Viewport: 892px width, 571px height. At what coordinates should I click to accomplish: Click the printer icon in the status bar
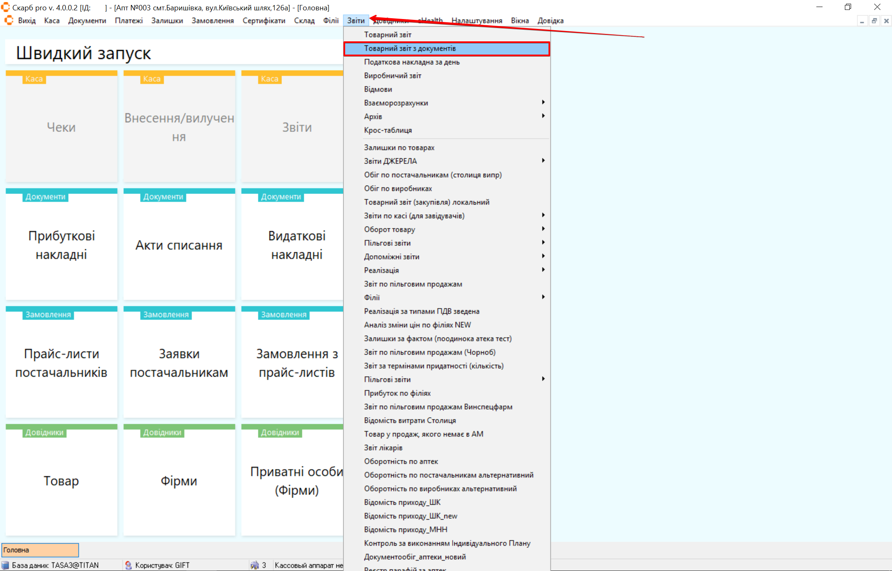(x=255, y=565)
